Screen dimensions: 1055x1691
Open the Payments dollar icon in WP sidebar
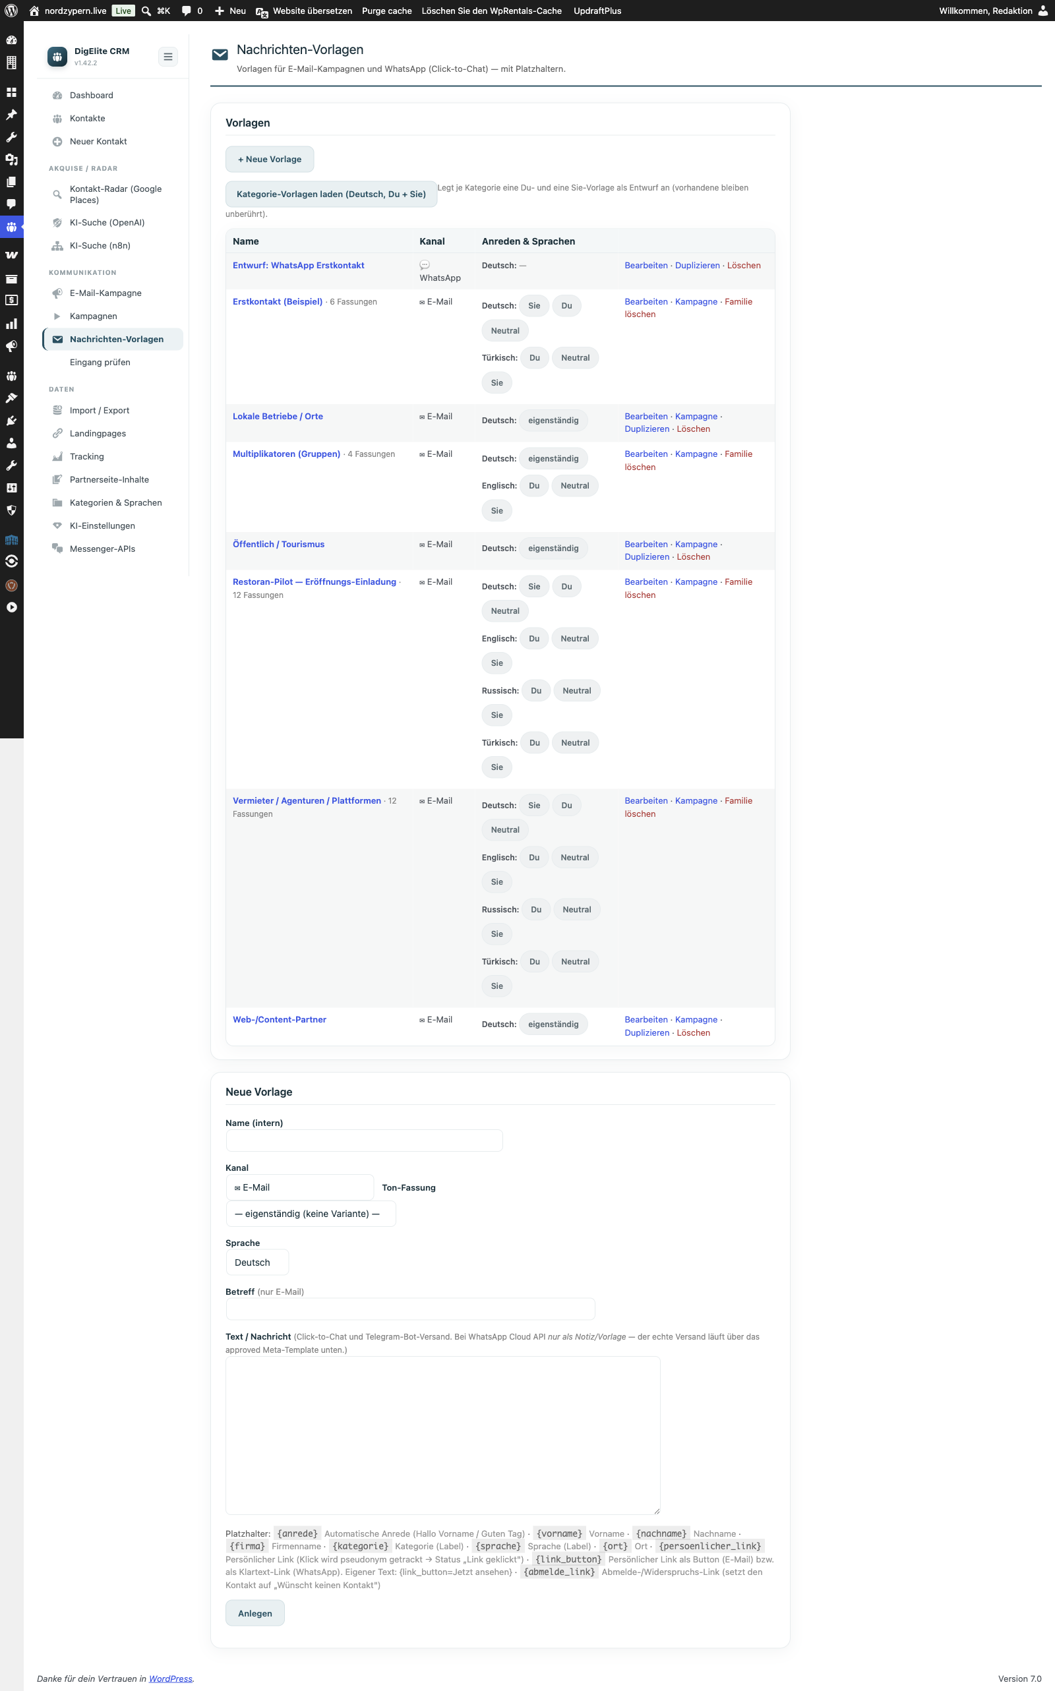(11, 301)
